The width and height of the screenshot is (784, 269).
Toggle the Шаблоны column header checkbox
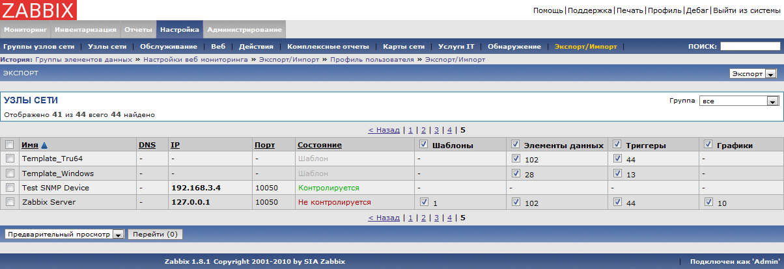424,144
